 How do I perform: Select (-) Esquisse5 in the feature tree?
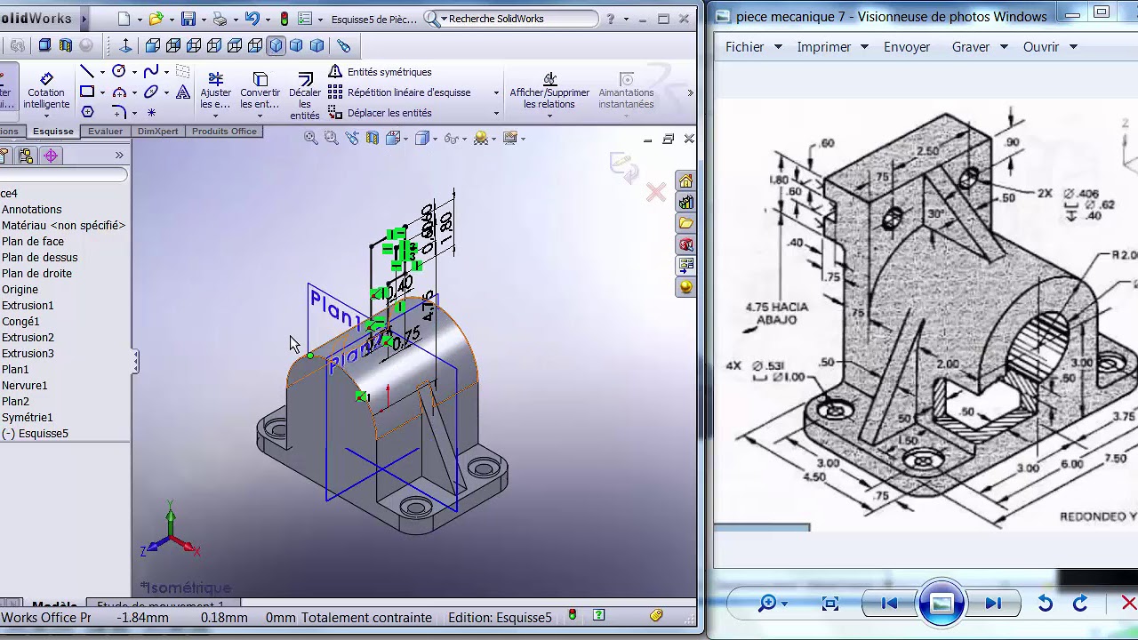[x=35, y=434]
